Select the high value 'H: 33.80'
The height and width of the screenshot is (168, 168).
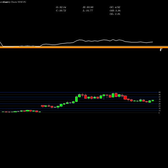[88, 7]
